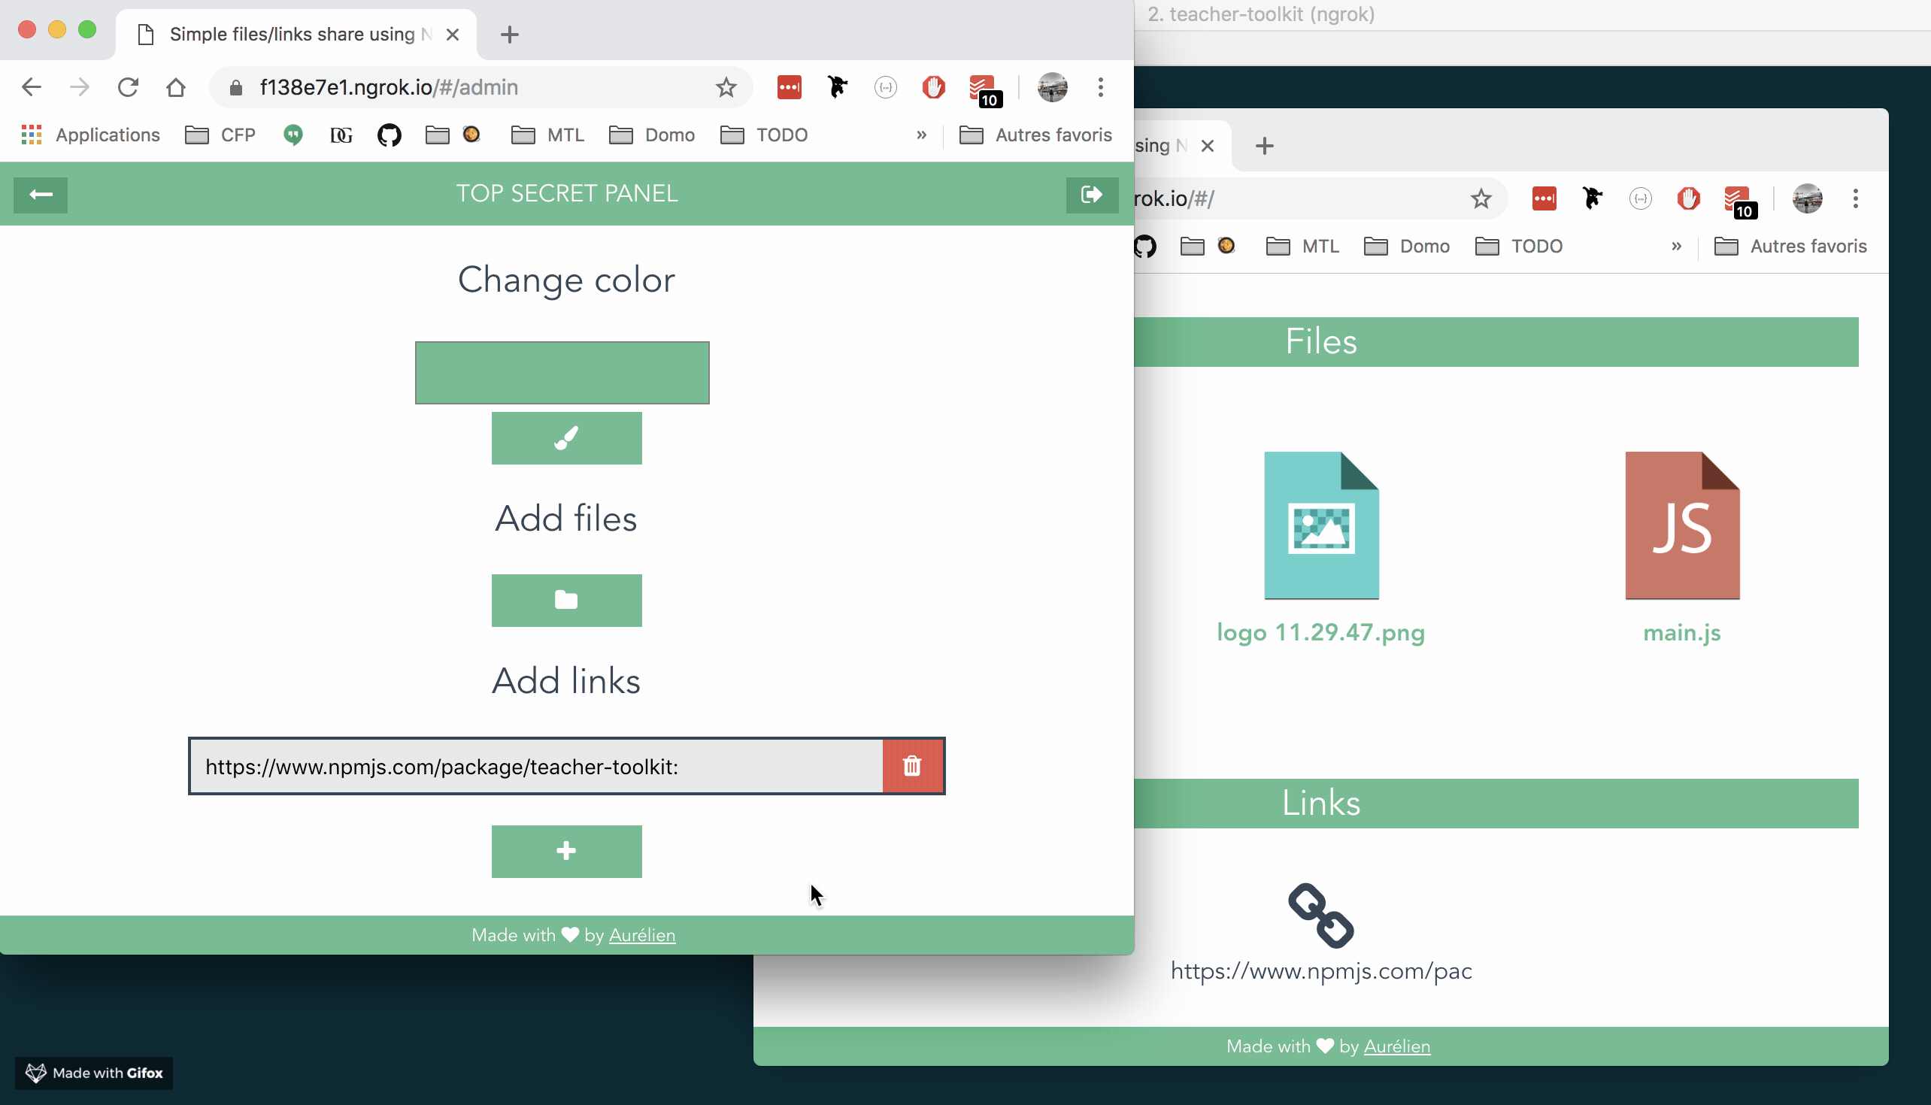Open the green color swatch picker
This screenshot has width=1931, height=1105.
562,373
